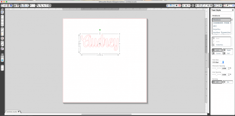Screen dimensions: 235x116
Task: Open the Text Size unit stepper
Action: click(x=223, y=62)
